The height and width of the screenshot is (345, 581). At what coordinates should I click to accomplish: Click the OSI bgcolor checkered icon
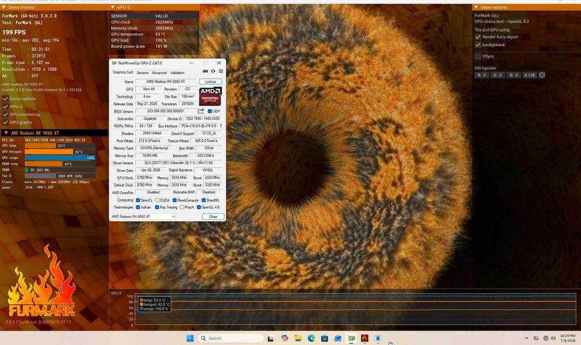541,75
